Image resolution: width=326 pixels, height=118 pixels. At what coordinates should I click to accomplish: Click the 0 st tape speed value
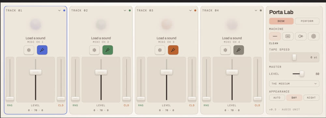(314, 57)
